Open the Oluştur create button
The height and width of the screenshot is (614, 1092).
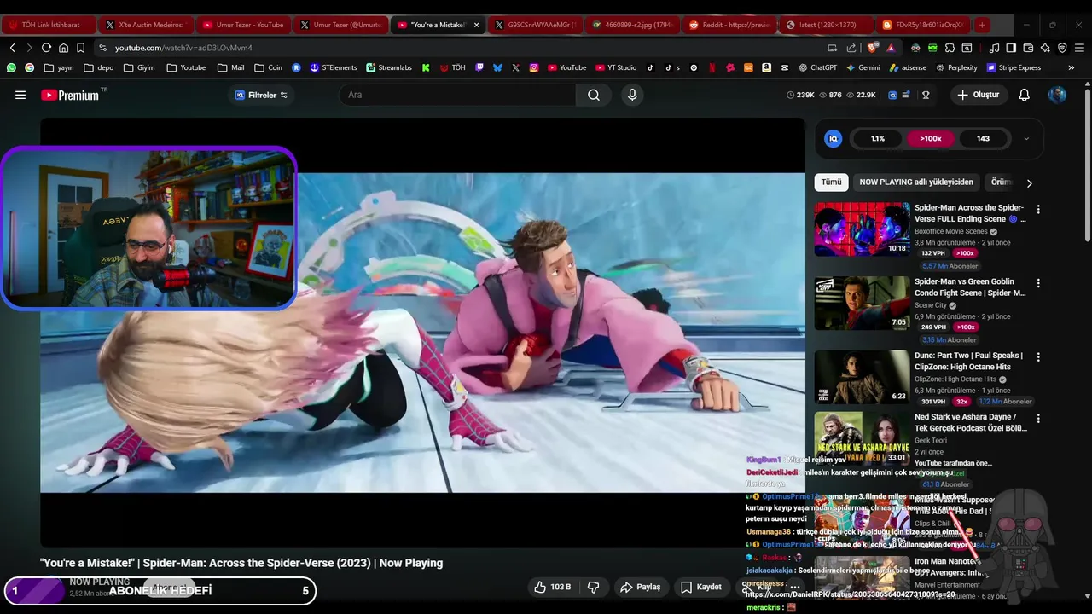click(x=978, y=95)
